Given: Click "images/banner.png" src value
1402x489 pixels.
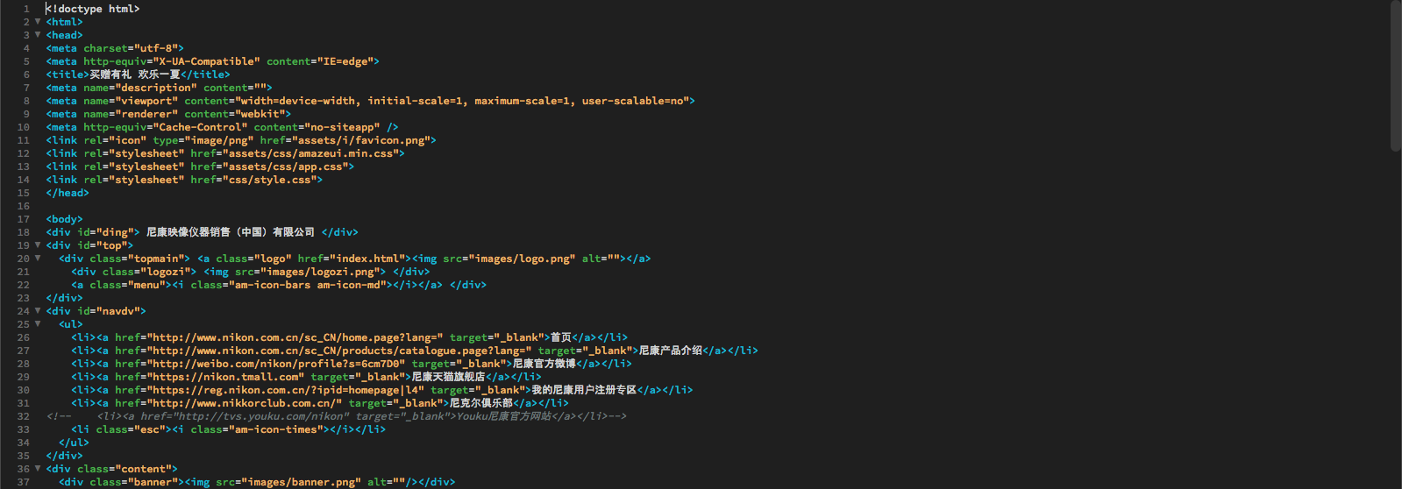Looking at the screenshot, I should point(301,482).
